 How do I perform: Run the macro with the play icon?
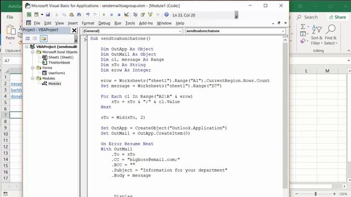coord(104,15)
